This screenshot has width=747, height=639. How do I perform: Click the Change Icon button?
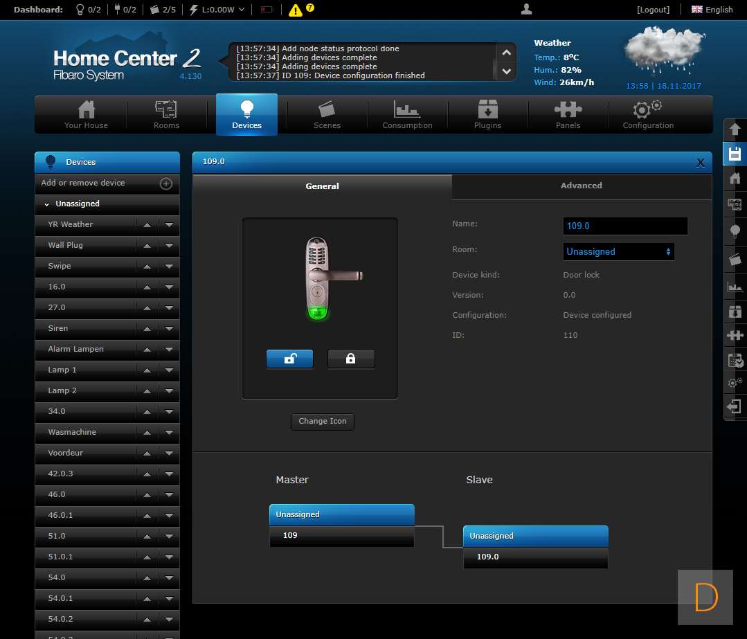pos(323,421)
